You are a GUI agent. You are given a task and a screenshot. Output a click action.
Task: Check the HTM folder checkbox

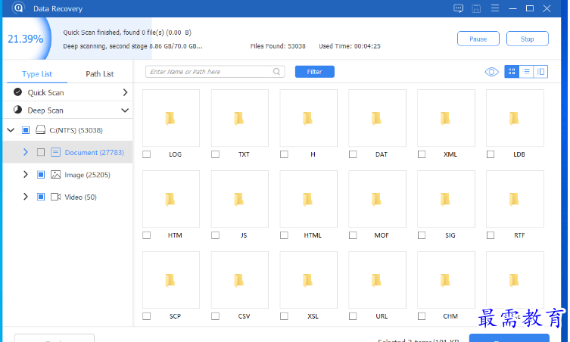point(147,235)
